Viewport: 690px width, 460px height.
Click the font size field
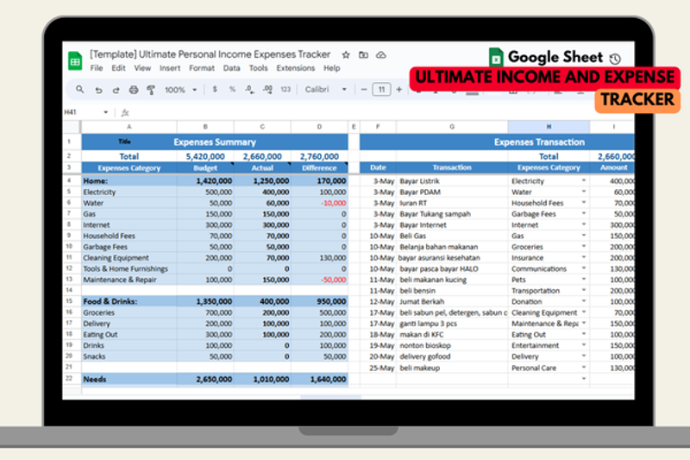coord(381,90)
